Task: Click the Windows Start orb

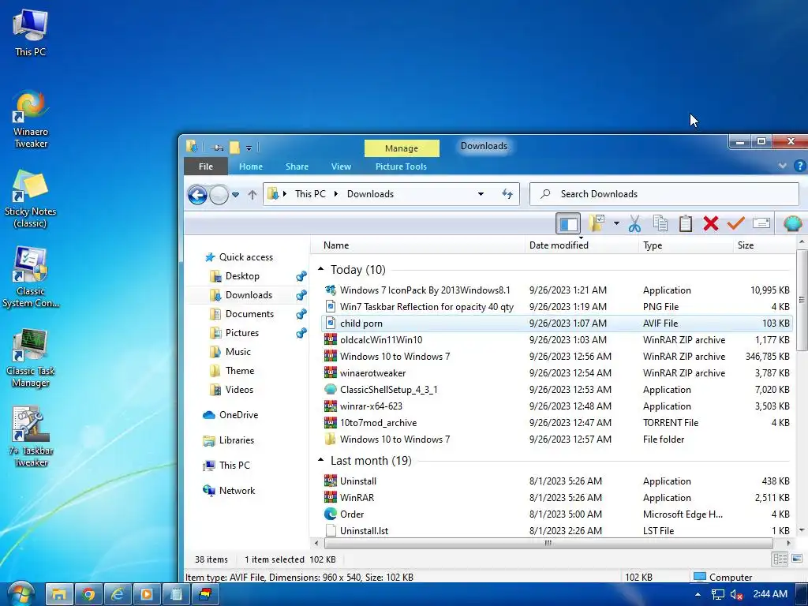Action: [20, 593]
